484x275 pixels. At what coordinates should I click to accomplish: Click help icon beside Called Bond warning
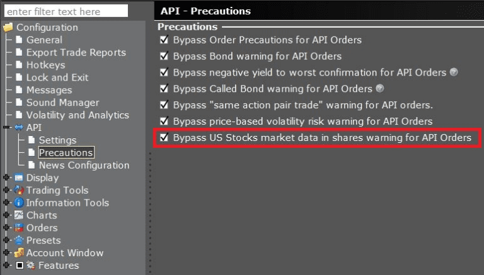pos(379,89)
